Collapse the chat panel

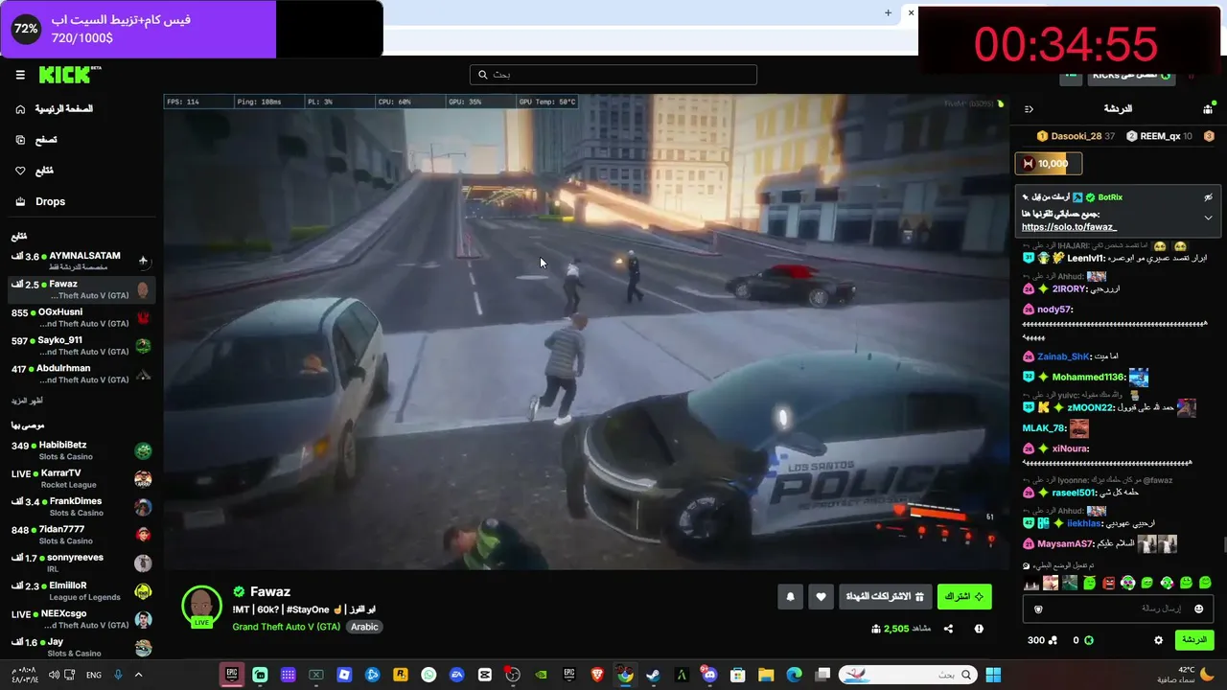[x=1029, y=109]
